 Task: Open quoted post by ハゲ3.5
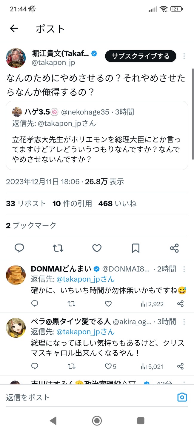click(x=97, y=136)
